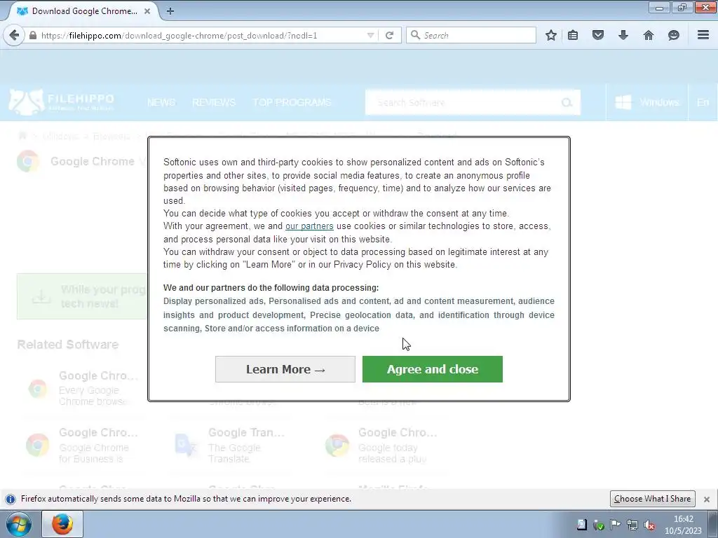This screenshot has width=718, height=538.
Task: Open the Downloads arrow icon
Action: coord(623,35)
